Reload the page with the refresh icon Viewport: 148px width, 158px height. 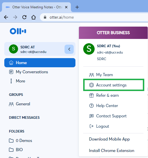point(24,17)
